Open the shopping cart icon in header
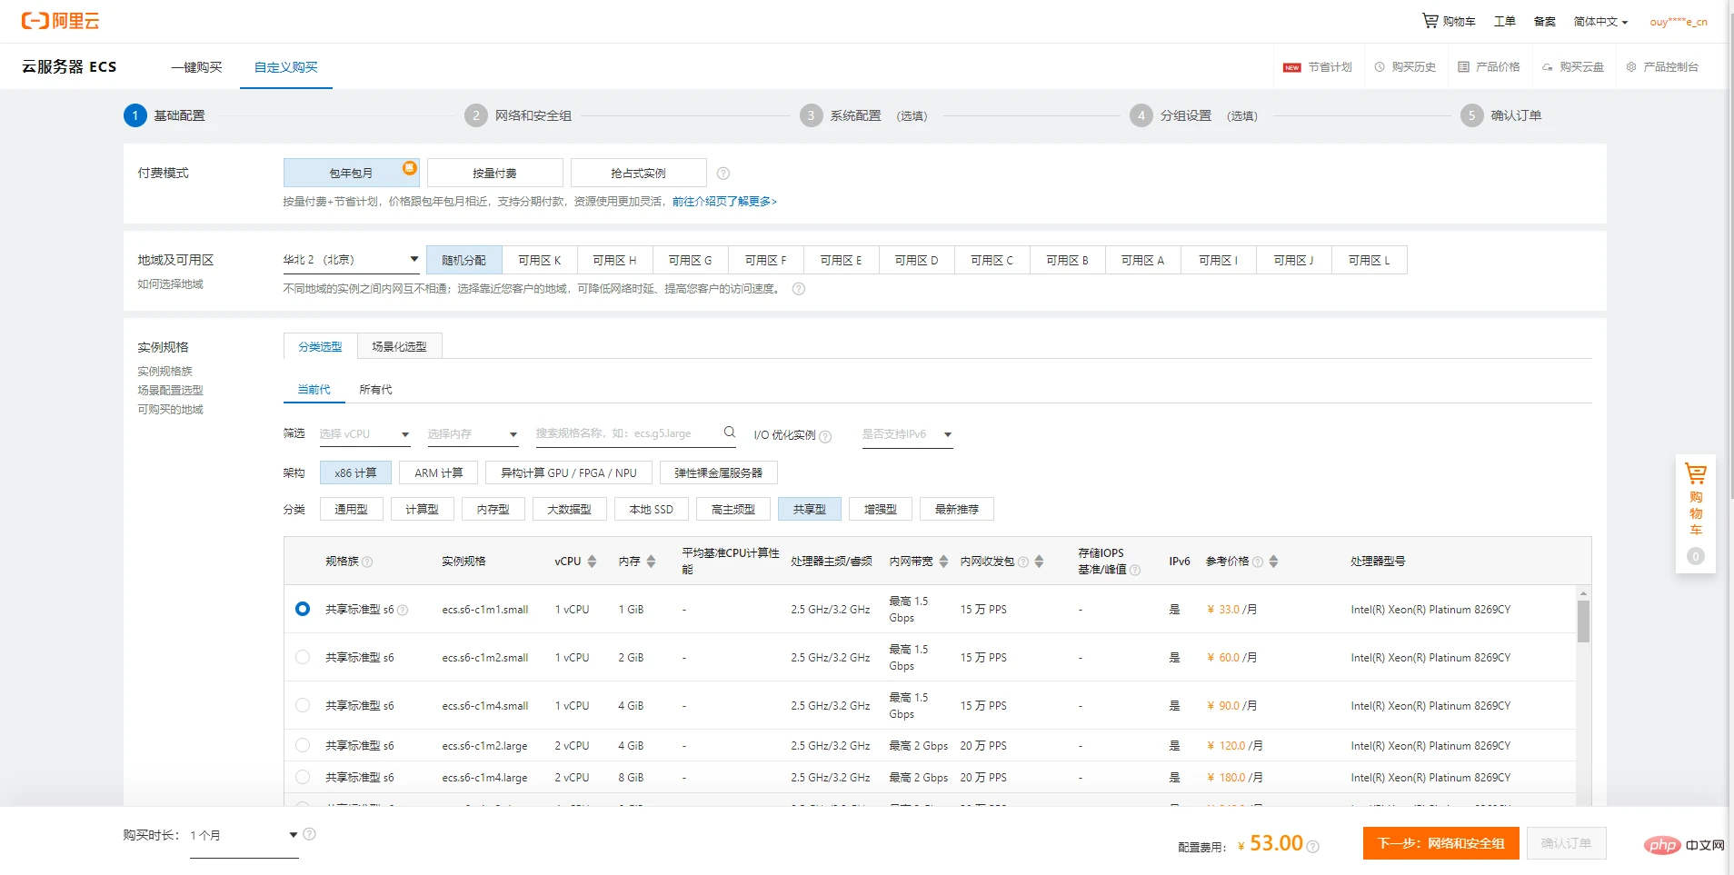The width and height of the screenshot is (1734, 875). [1430, 20]
